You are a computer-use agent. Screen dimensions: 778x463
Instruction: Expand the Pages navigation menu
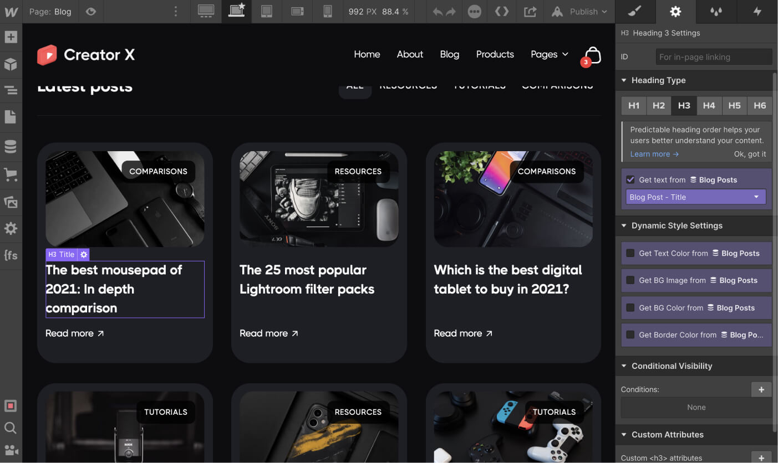tap(549, 54)
